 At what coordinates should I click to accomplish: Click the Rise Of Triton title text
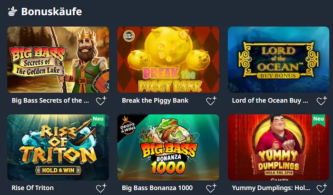point(33,188)
